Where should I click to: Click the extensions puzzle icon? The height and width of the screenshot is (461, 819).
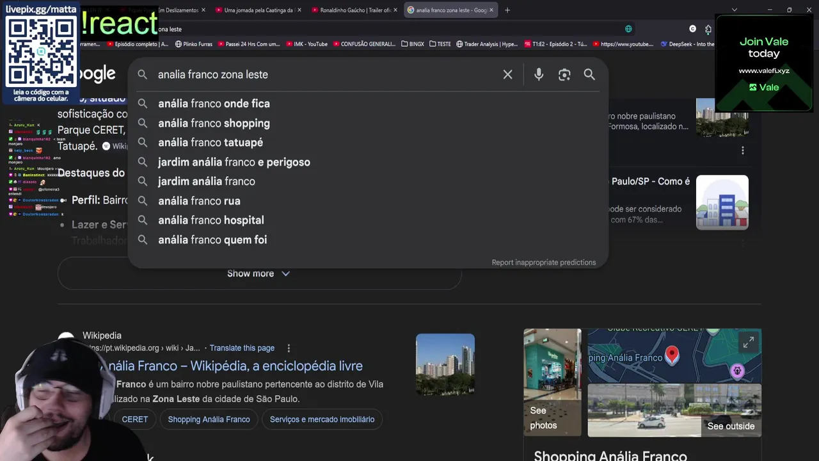click(x=708, y=29)
